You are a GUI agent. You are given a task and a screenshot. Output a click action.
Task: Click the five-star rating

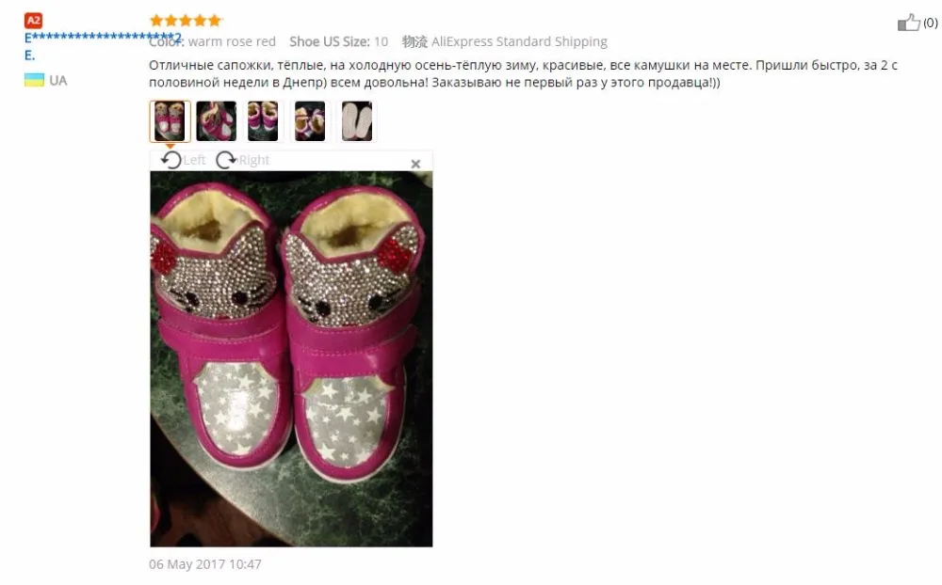point(186,21)
